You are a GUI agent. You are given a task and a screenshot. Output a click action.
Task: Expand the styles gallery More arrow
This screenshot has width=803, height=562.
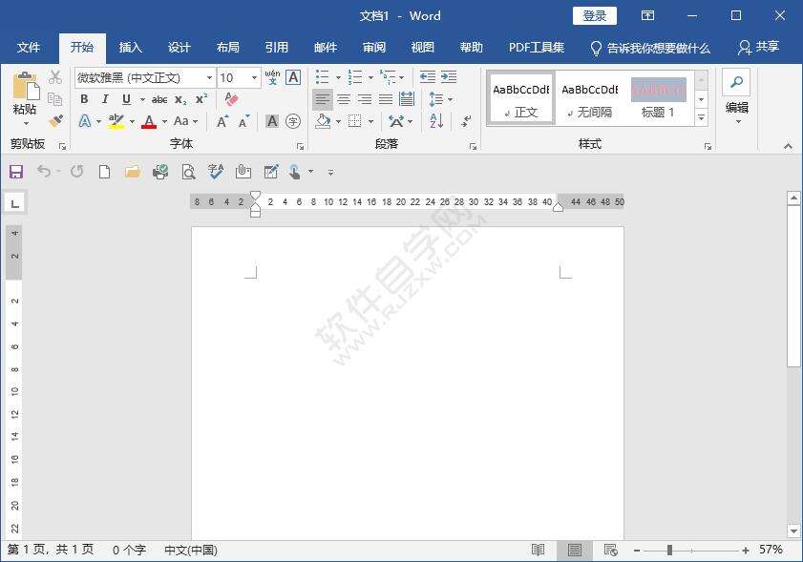pyautogui.click(x=701, y=118)
